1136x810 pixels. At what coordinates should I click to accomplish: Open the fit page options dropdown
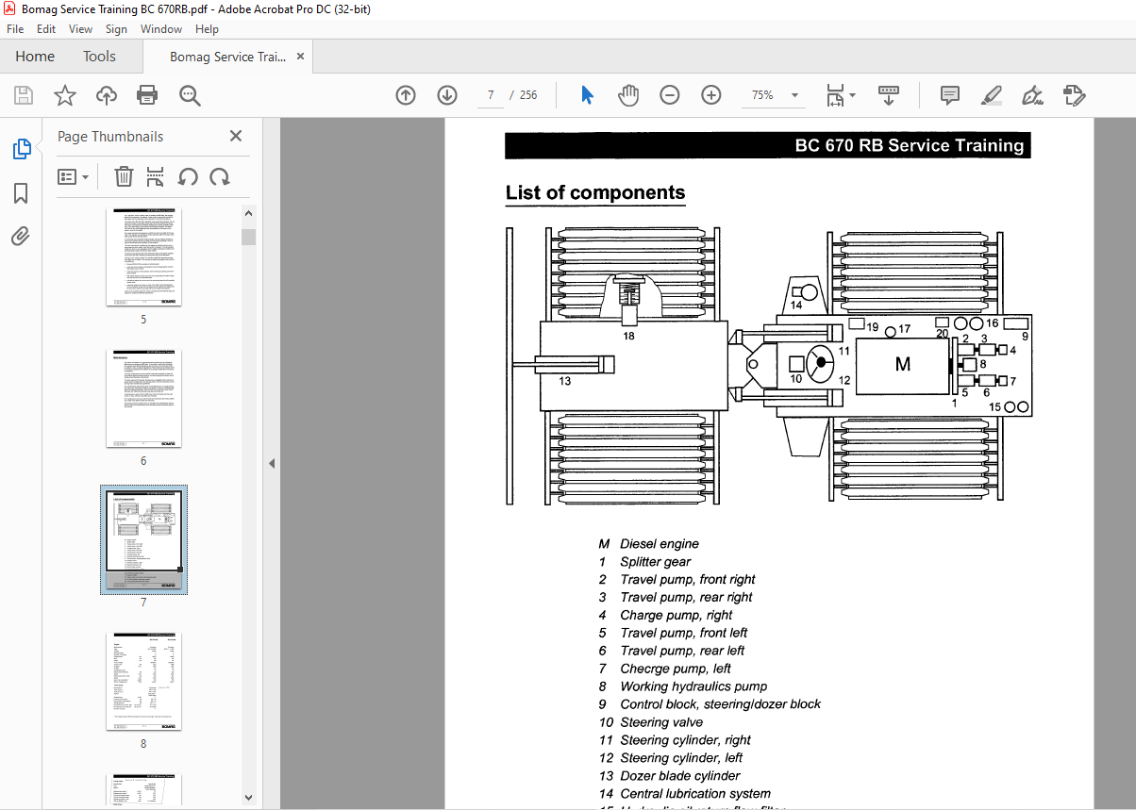841,95
